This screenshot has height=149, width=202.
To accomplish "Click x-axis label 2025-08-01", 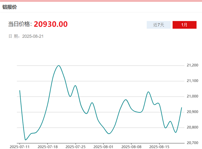I will tap(103, 147).
